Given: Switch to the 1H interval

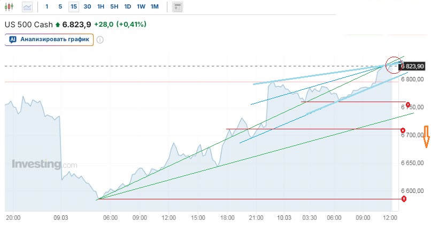Looking at the screenshot, I should (101, 7).
